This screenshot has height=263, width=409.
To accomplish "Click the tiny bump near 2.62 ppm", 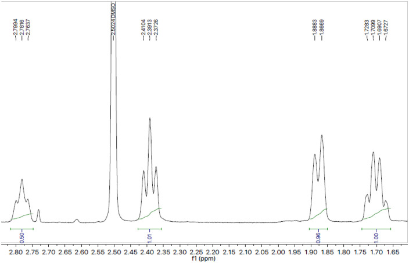I will (x=77, y=220).
